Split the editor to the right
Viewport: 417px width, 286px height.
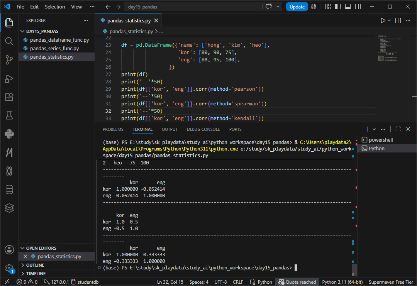pyautogui.click(x=398, y=20)
